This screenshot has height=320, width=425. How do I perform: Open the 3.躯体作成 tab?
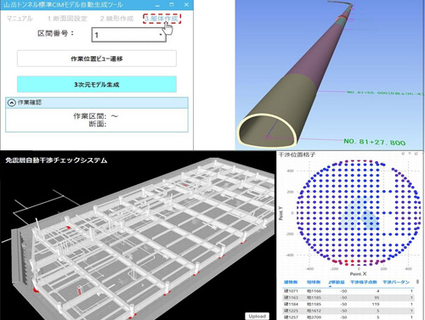tap(161, 19)
